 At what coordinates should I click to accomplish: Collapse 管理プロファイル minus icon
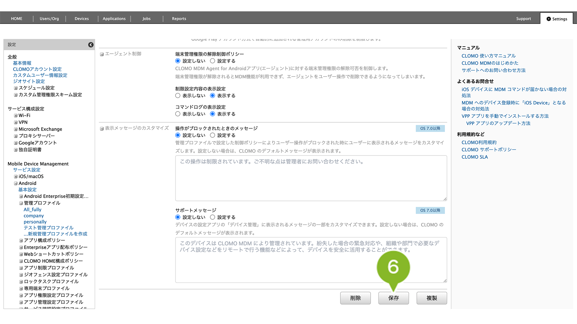21,203
